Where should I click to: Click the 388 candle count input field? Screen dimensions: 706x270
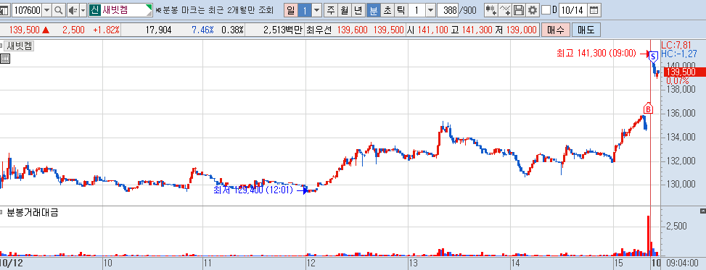[447, 10]
